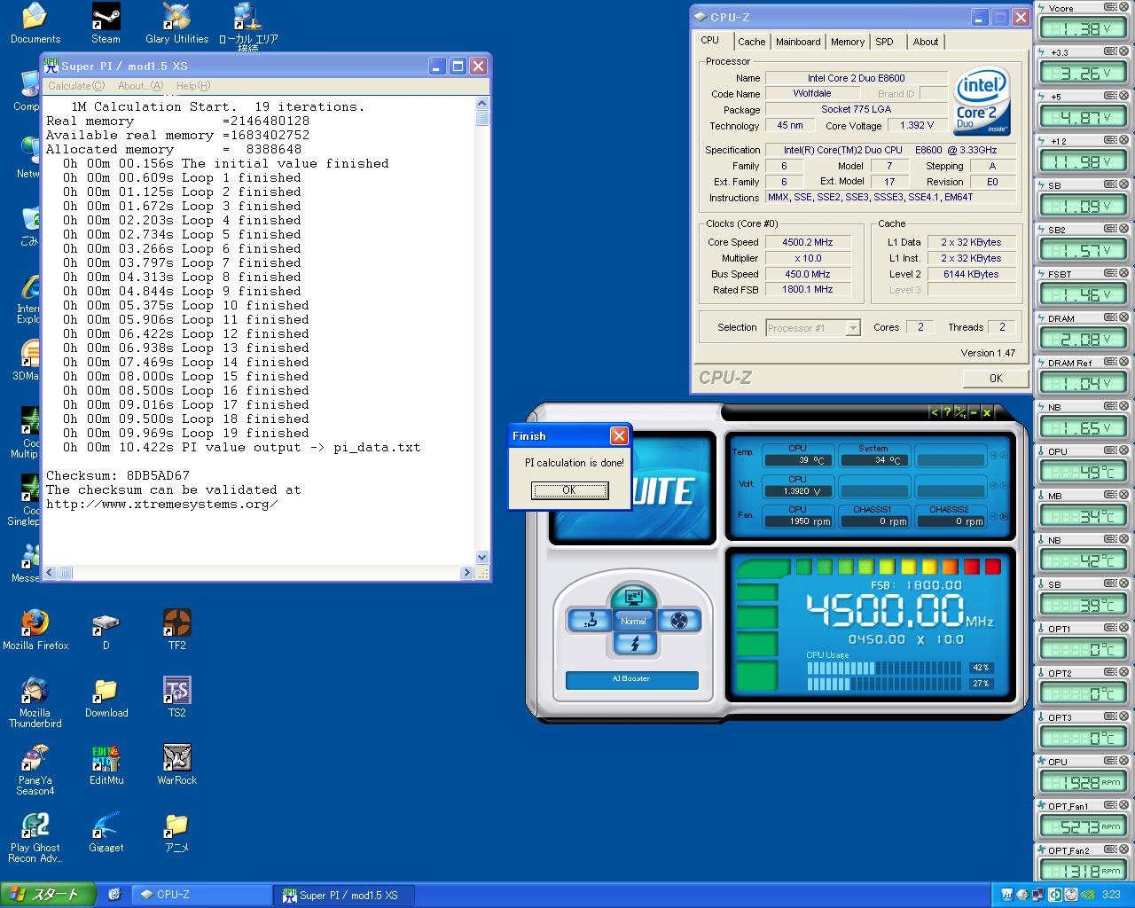This screenshot has height=908, width=1135.
Task: Expand next fan sensors with right arrow
Action: pos(1004,516)
